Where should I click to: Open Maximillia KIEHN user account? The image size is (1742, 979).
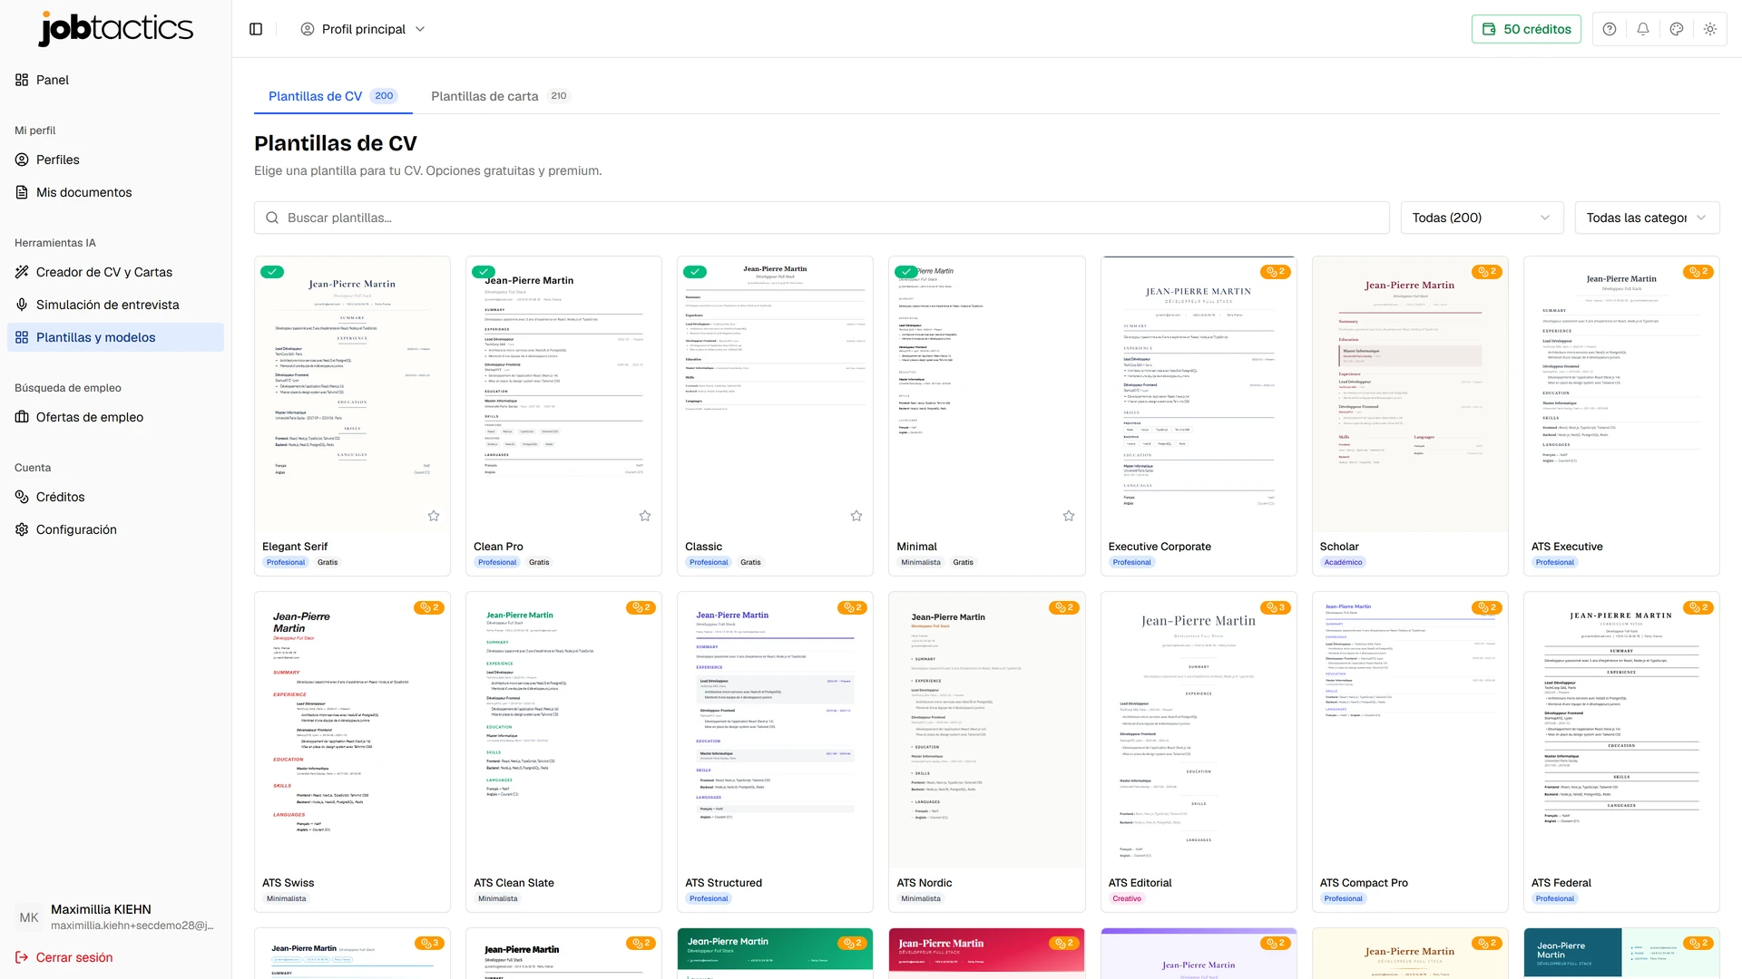[115, 916]
